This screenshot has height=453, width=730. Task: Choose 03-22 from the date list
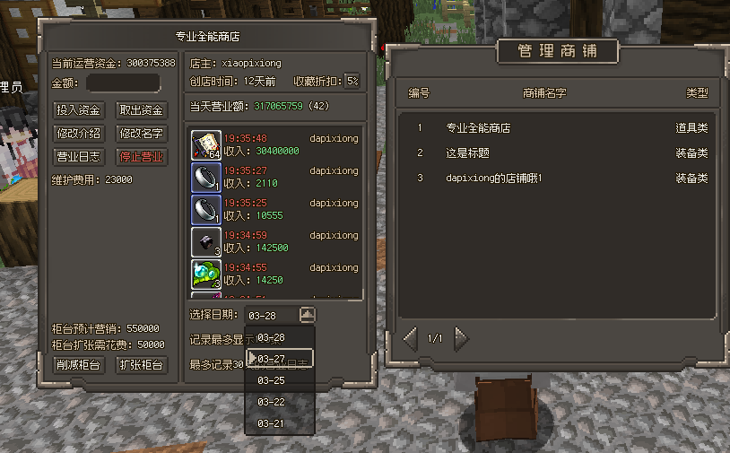(280, 402)
